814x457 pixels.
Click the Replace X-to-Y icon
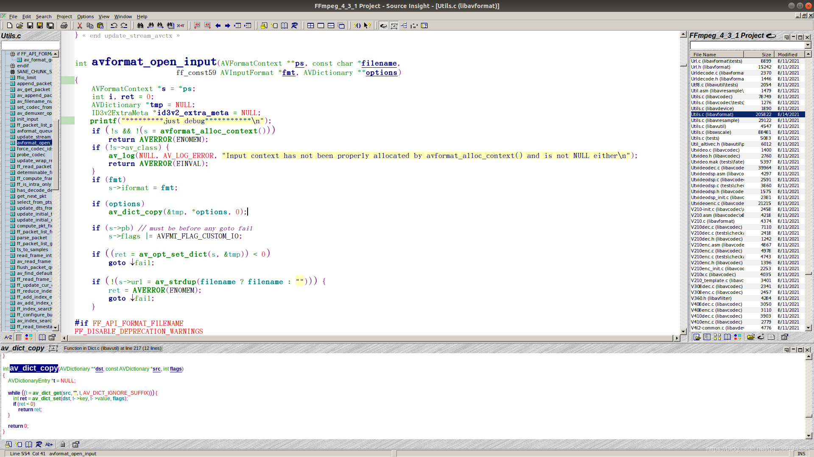[181, 25]
